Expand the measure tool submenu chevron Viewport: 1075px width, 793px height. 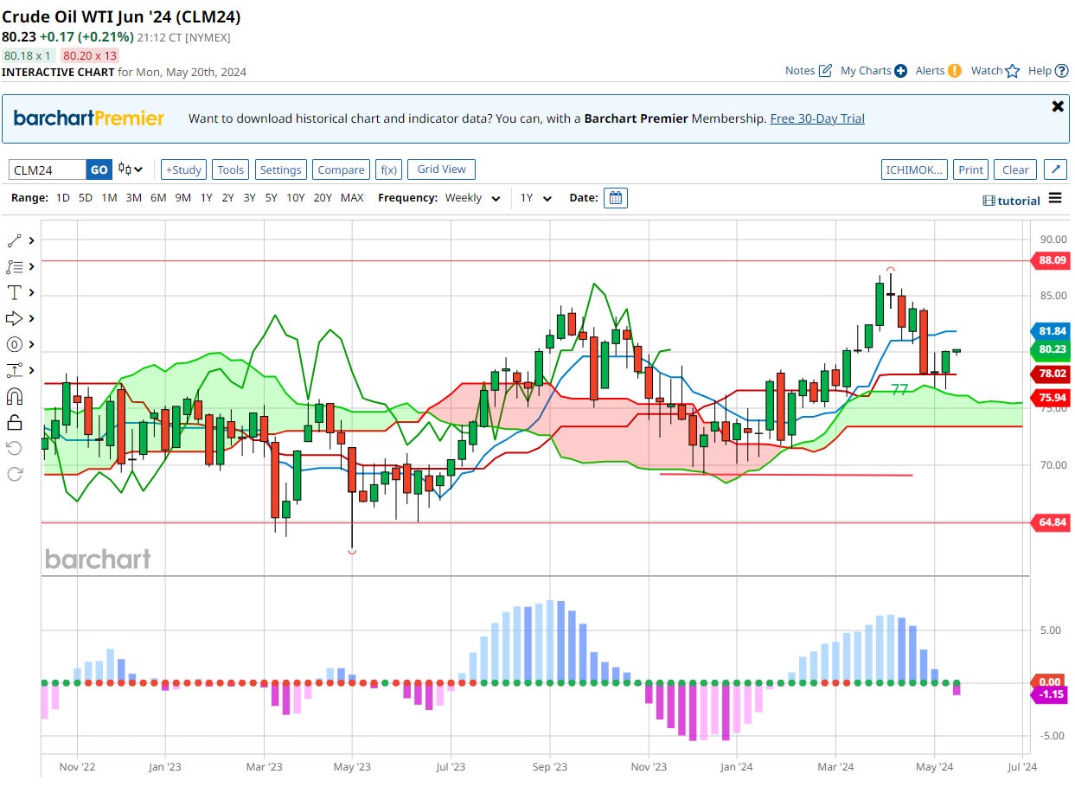click(x=32, y=370)
